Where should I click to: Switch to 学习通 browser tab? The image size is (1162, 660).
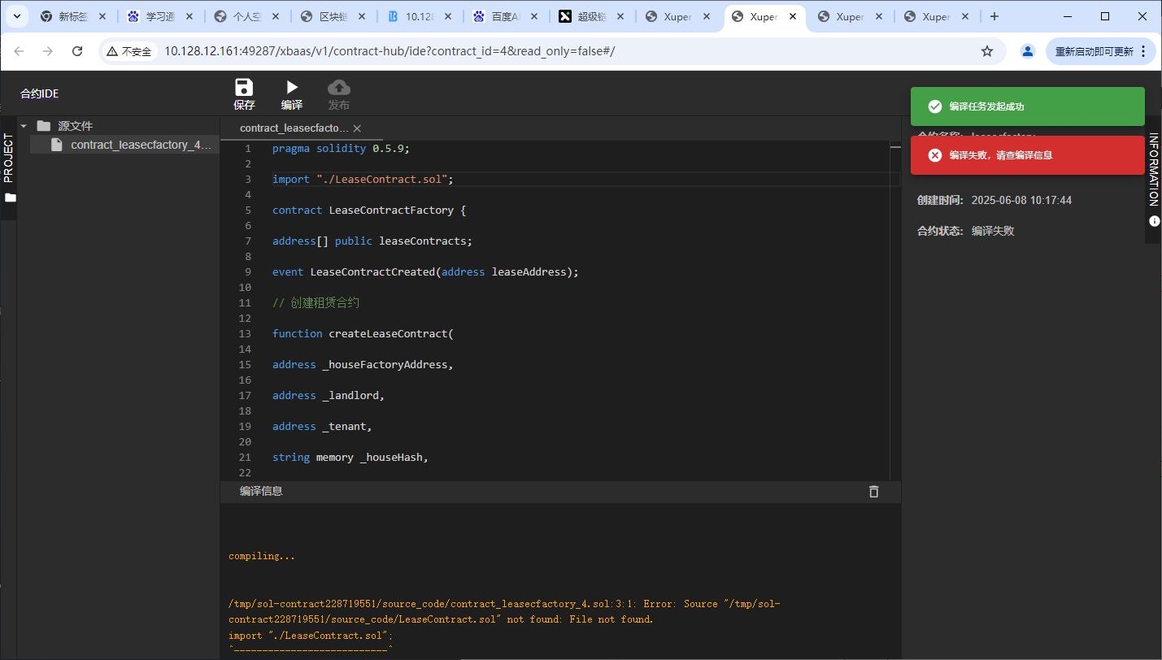pyautogui.click(x=160, y=16)
